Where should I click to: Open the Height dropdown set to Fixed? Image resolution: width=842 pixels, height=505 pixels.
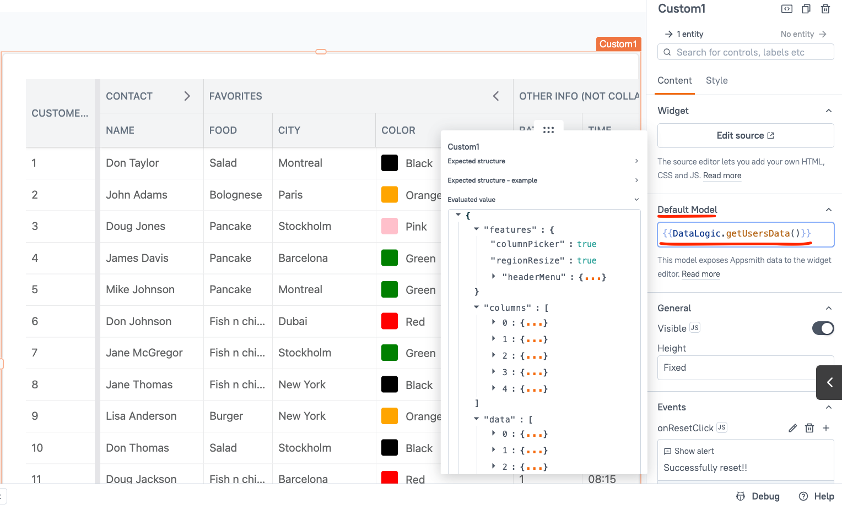click(745, 367)
